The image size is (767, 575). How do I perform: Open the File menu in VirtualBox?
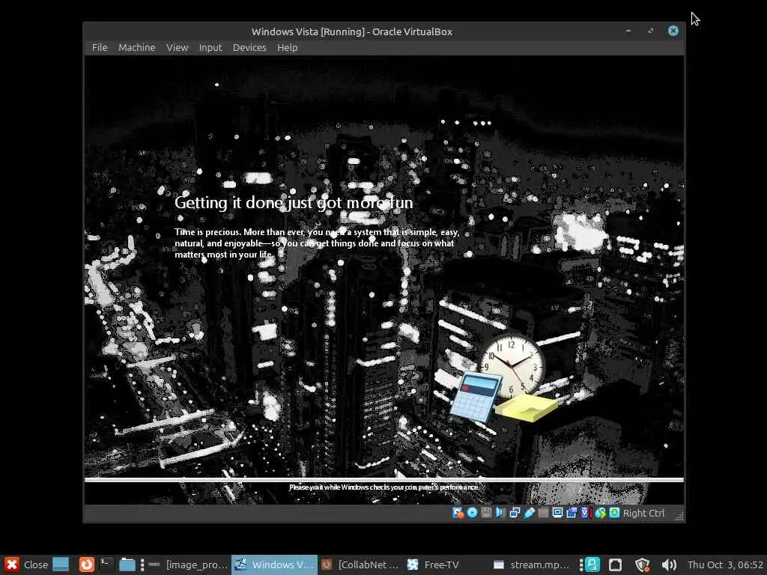100,47
